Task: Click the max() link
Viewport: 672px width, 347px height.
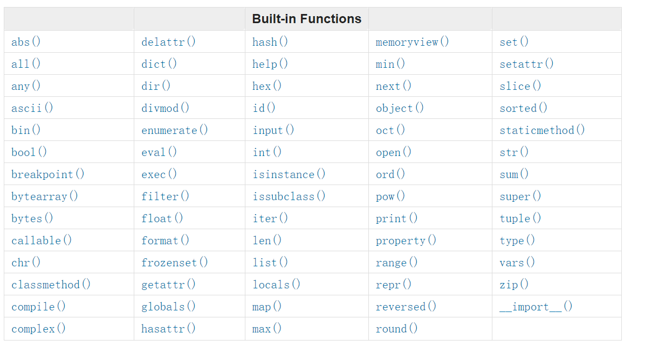Action: [x=267, y=329]
